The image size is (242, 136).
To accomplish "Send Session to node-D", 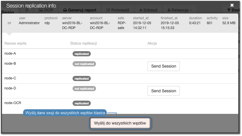I will pos(164,91).
